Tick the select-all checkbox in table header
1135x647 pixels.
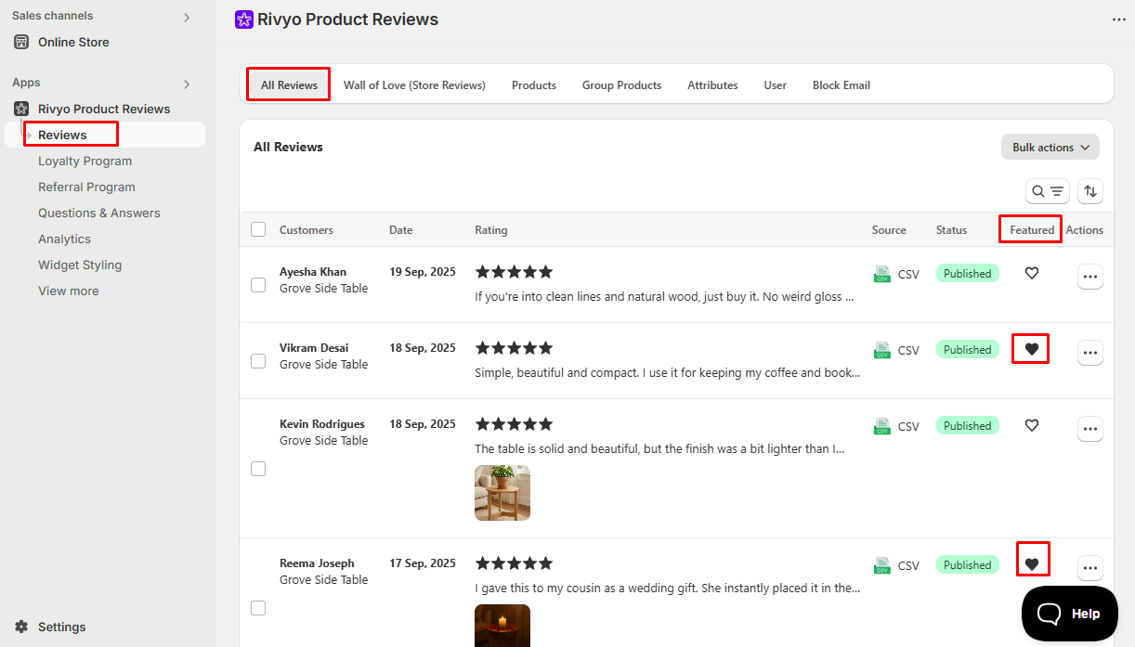pos(258,229)
